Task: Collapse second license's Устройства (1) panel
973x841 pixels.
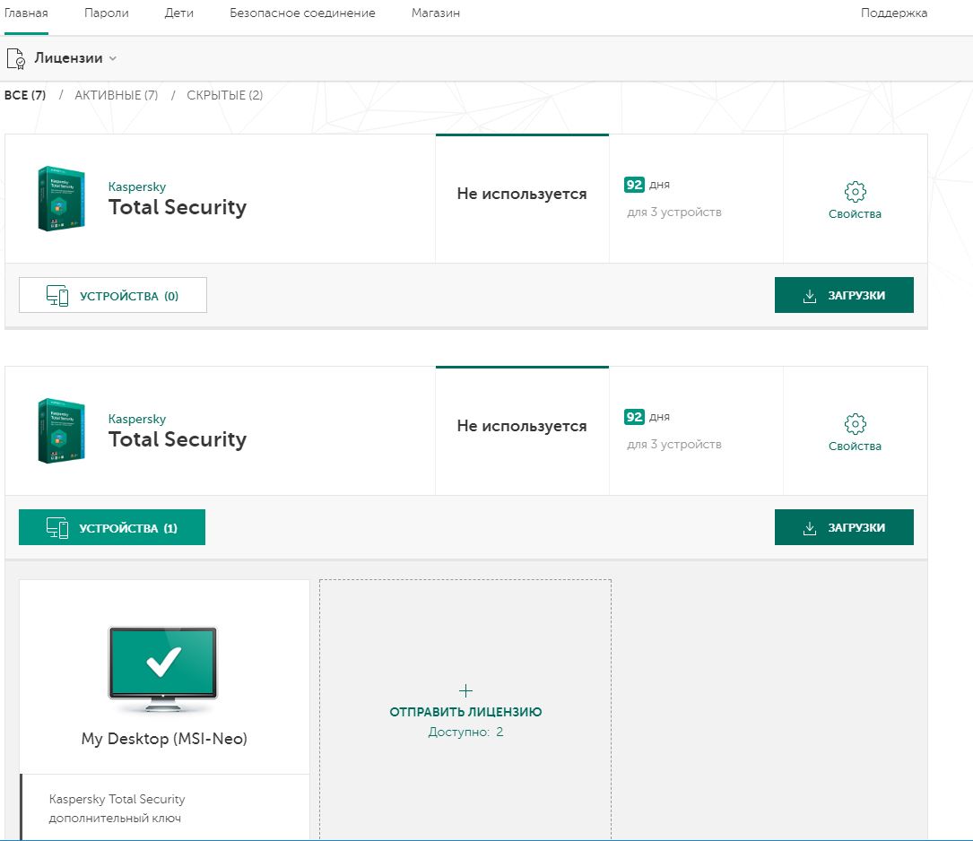Action: [112, 527]
